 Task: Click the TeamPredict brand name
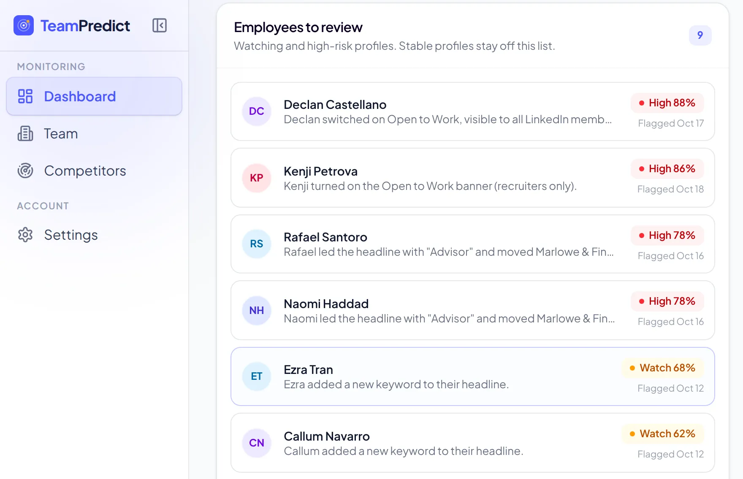coord(85,26)
